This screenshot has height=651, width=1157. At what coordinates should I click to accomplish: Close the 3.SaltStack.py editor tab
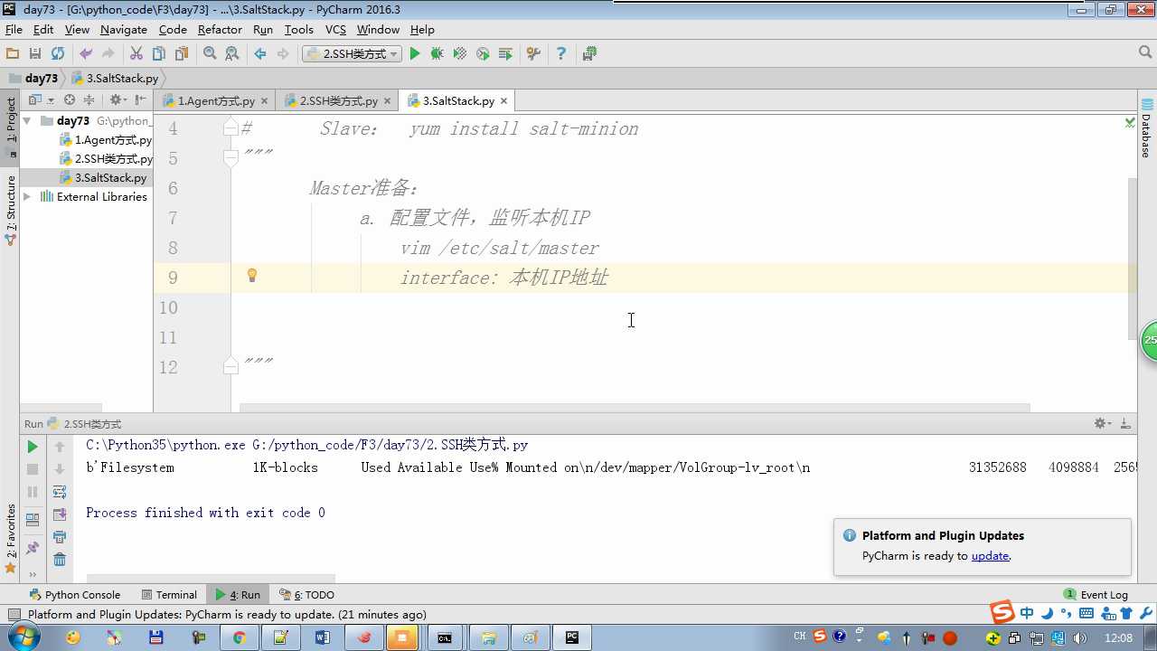tap(503, 101)
